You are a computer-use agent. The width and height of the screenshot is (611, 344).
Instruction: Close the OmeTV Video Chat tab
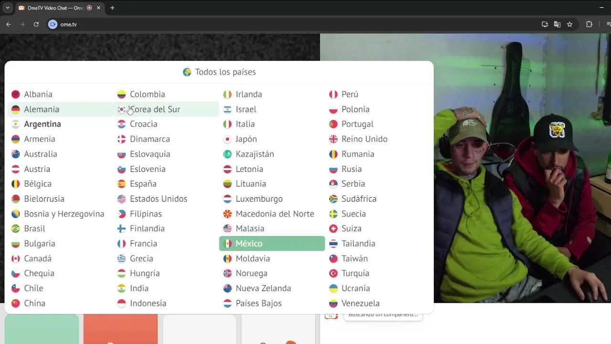tap(98, 8)
